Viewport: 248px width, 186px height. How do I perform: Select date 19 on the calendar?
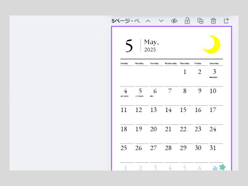coord(139,129)
